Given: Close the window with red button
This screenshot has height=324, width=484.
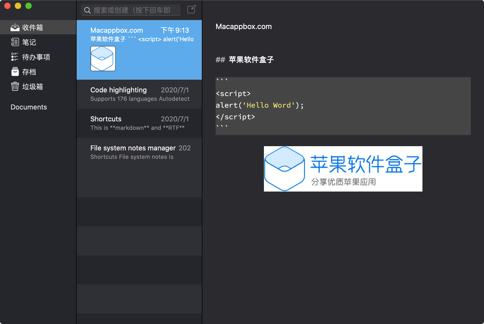Looking at the screenshot, I should (7, 6).
